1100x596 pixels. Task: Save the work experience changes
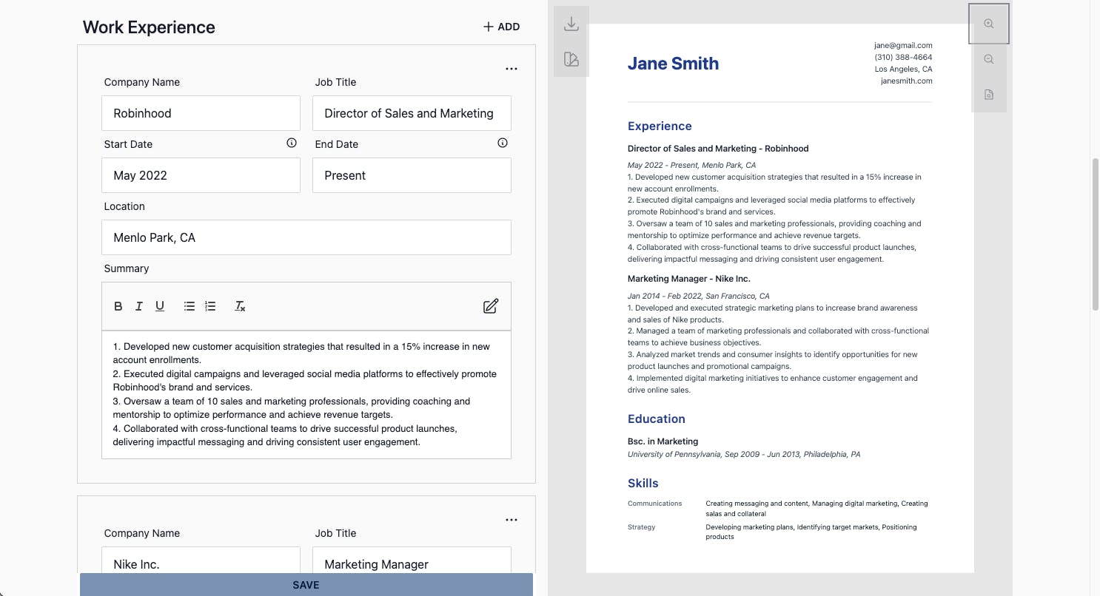(x=306, y=584)
